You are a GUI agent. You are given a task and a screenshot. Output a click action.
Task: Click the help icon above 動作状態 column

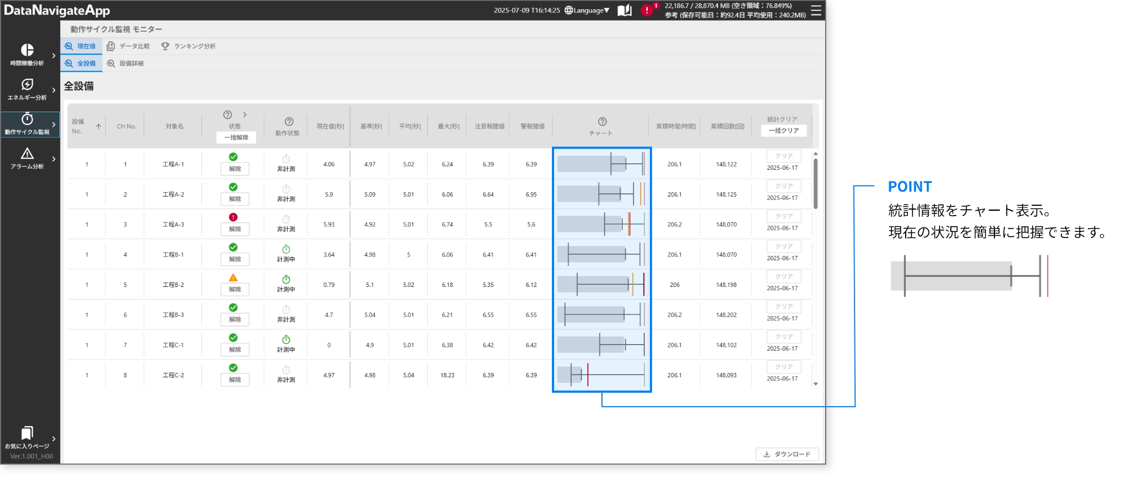(289, 121)
